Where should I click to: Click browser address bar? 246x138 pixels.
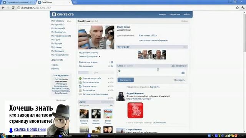[126, 8]
